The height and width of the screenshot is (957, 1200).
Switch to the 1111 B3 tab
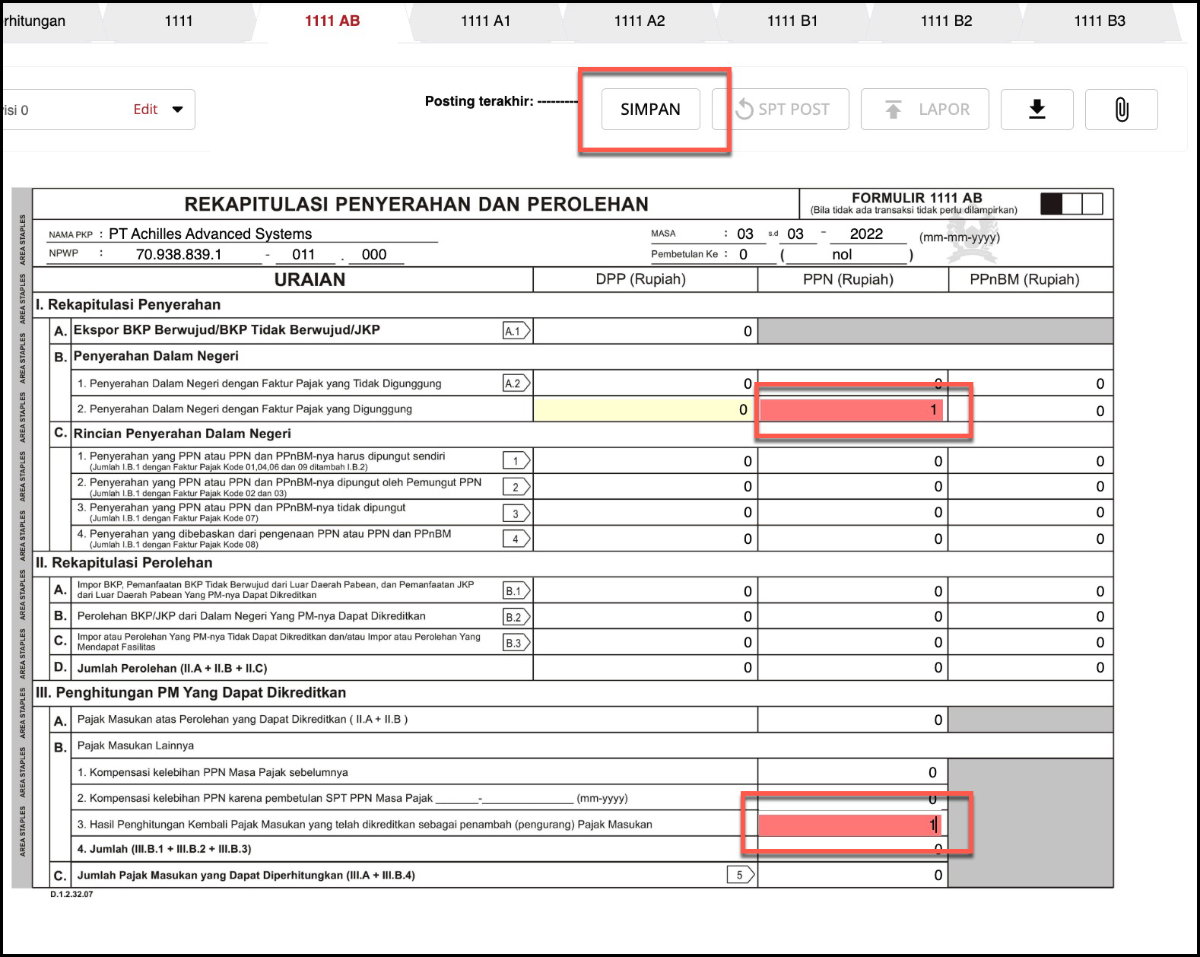(x=1099, y=21)
